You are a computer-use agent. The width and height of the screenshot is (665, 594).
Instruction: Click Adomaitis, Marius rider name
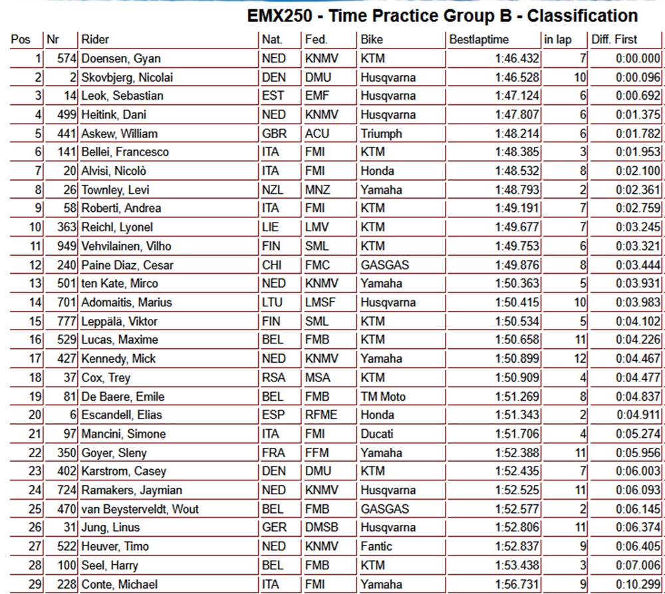click(127, 302)
